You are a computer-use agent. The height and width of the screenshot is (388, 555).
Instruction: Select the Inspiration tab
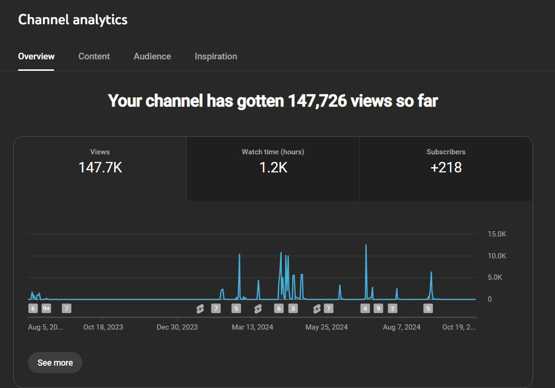pos(216,57)
